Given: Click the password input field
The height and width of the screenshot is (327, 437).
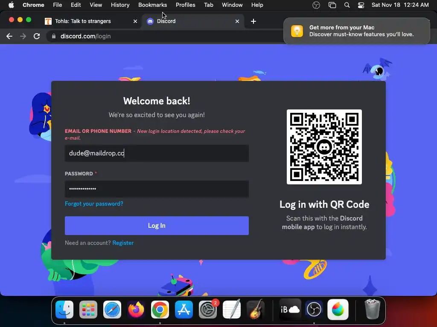Looking at the screenshot, I should (x=157, y=189).
